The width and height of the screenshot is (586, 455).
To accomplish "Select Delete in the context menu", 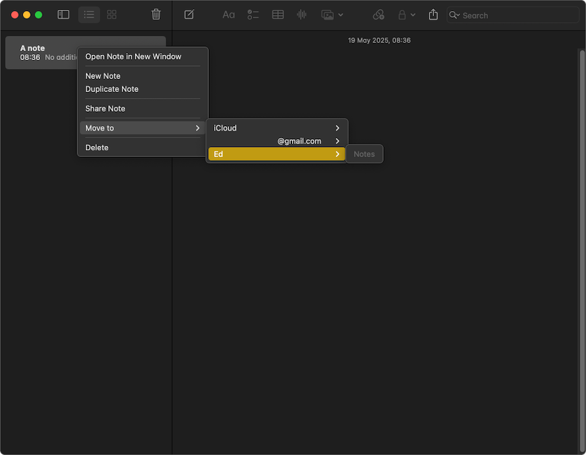I will (x=97, y=148).
